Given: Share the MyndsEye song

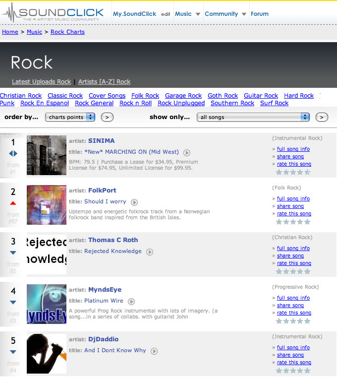Looking at the screenshot, I should (290, 305).
